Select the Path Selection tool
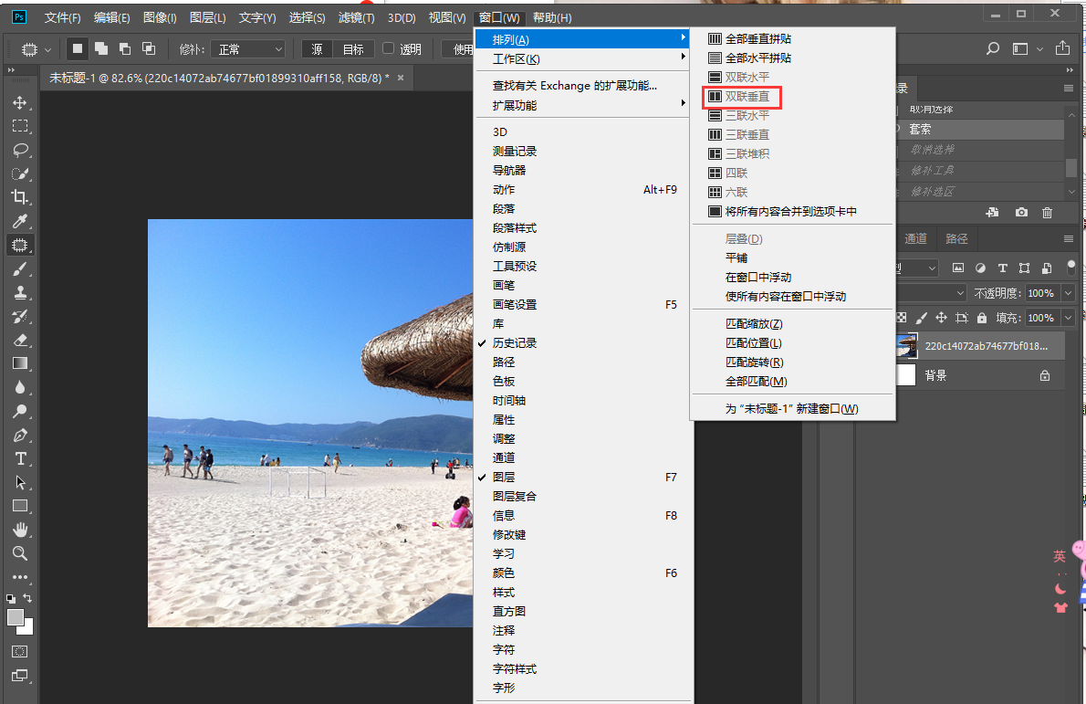This screenshot has width=1086, height=704. coord(20,482)
